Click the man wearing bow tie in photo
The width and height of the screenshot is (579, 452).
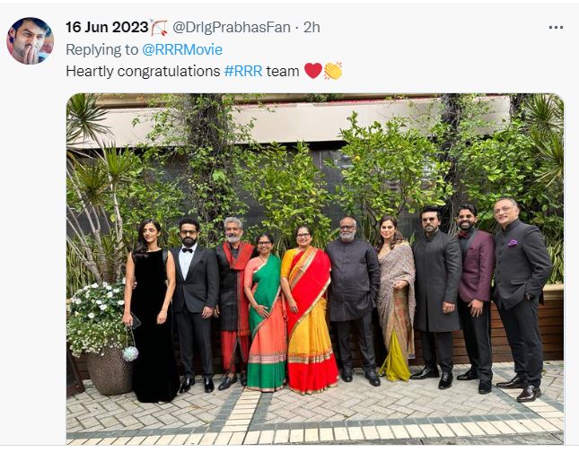194,304
